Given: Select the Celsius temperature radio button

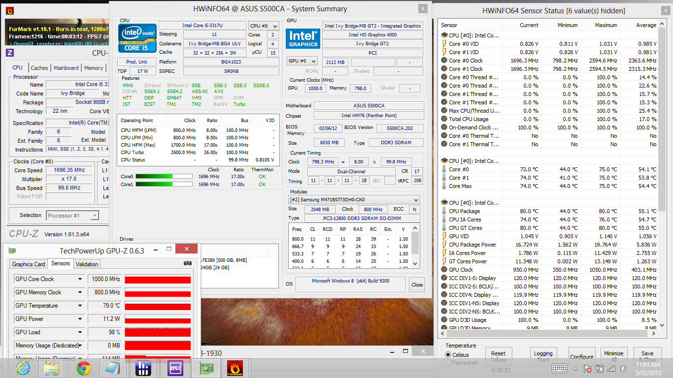Looking at the screenshot, I should tap(448, 355).
